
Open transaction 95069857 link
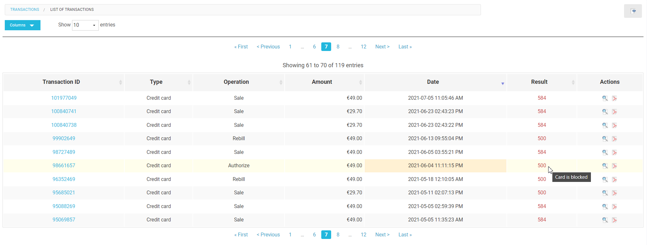64,220
